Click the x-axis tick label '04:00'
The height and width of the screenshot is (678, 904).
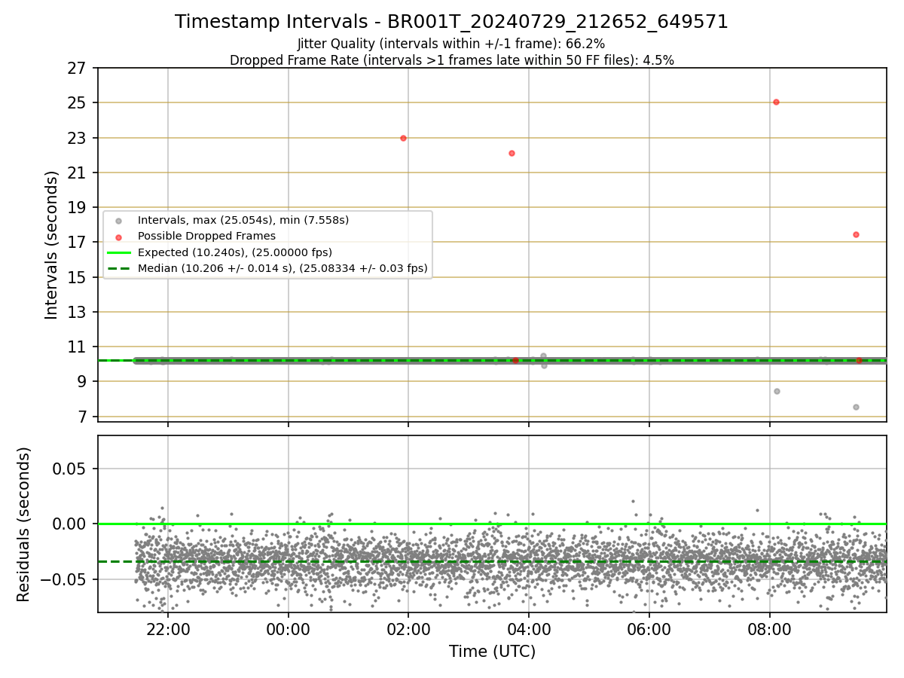pos(529,629)
